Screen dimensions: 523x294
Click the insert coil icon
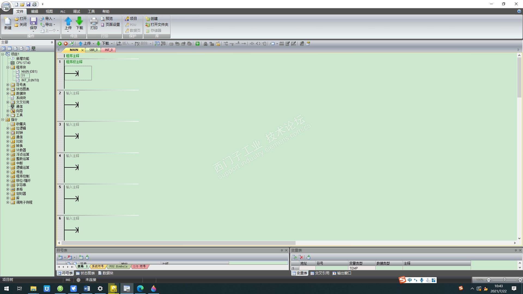coord(258,44)
